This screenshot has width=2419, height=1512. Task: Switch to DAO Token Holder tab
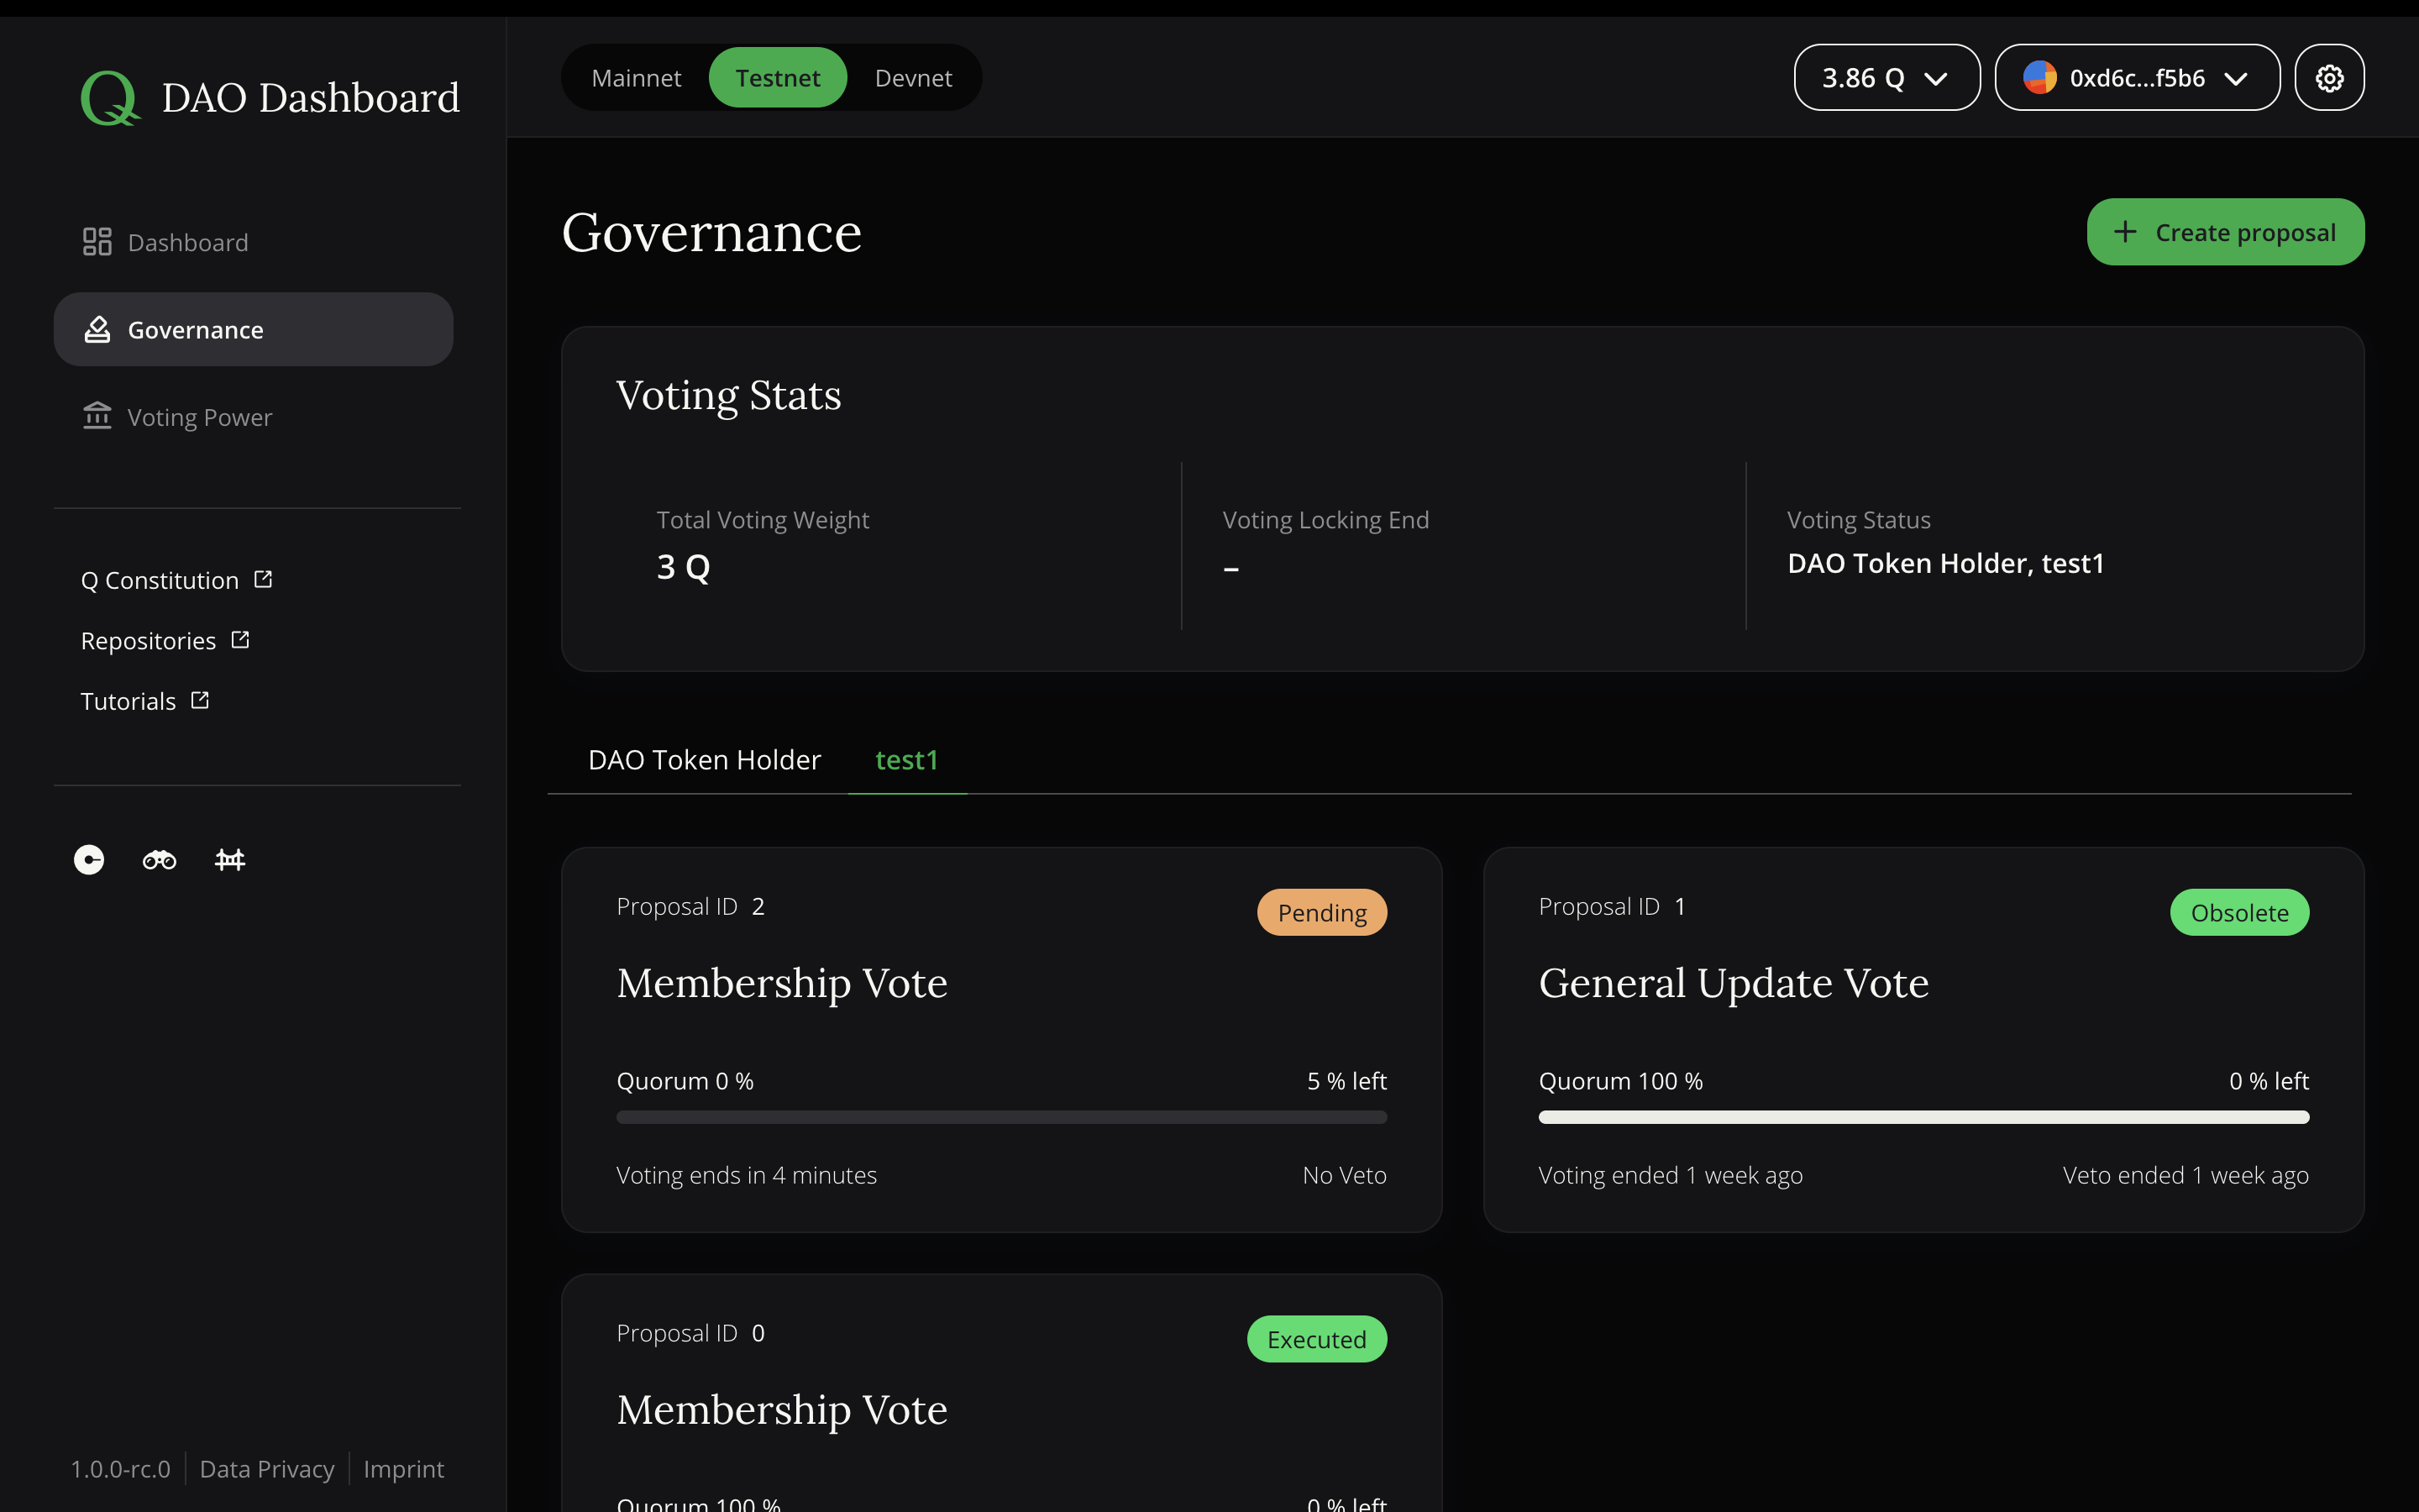pos(706,758)
